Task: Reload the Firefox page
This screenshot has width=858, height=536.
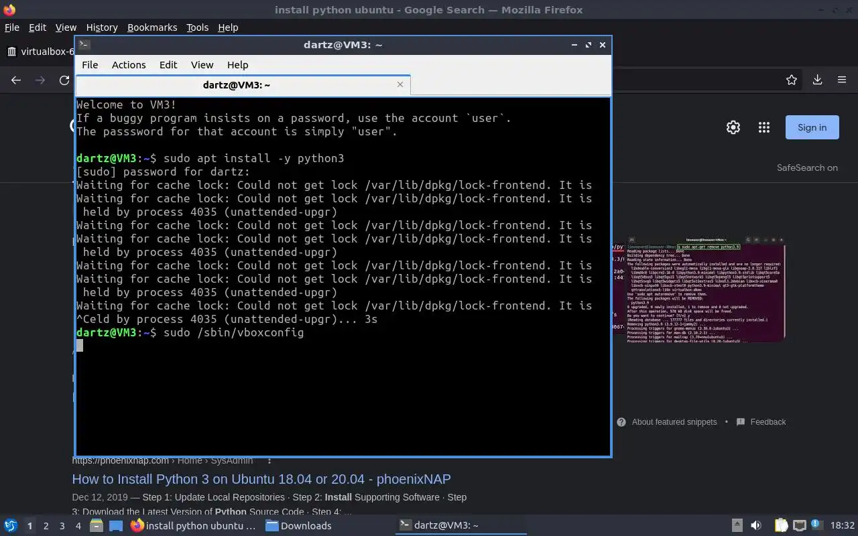Action: [x=64, y=80]
